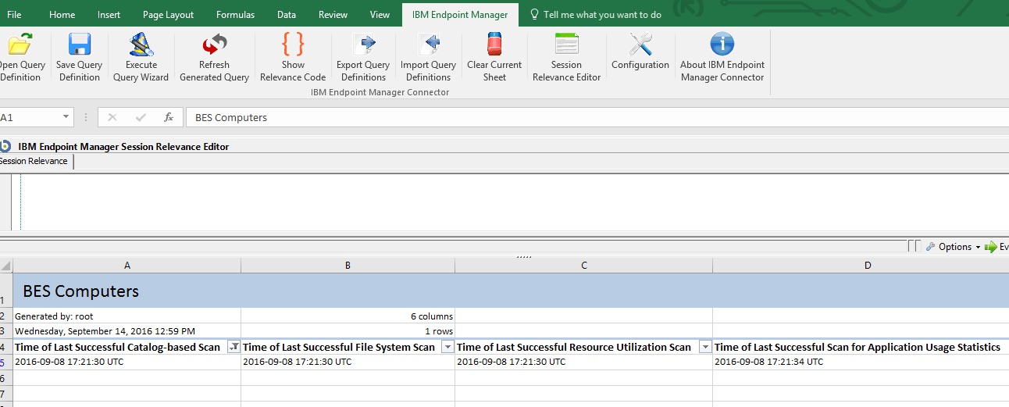Select the Wednesday, September 14, 2016 cell

pyautogui.click(x=127, y=331)
